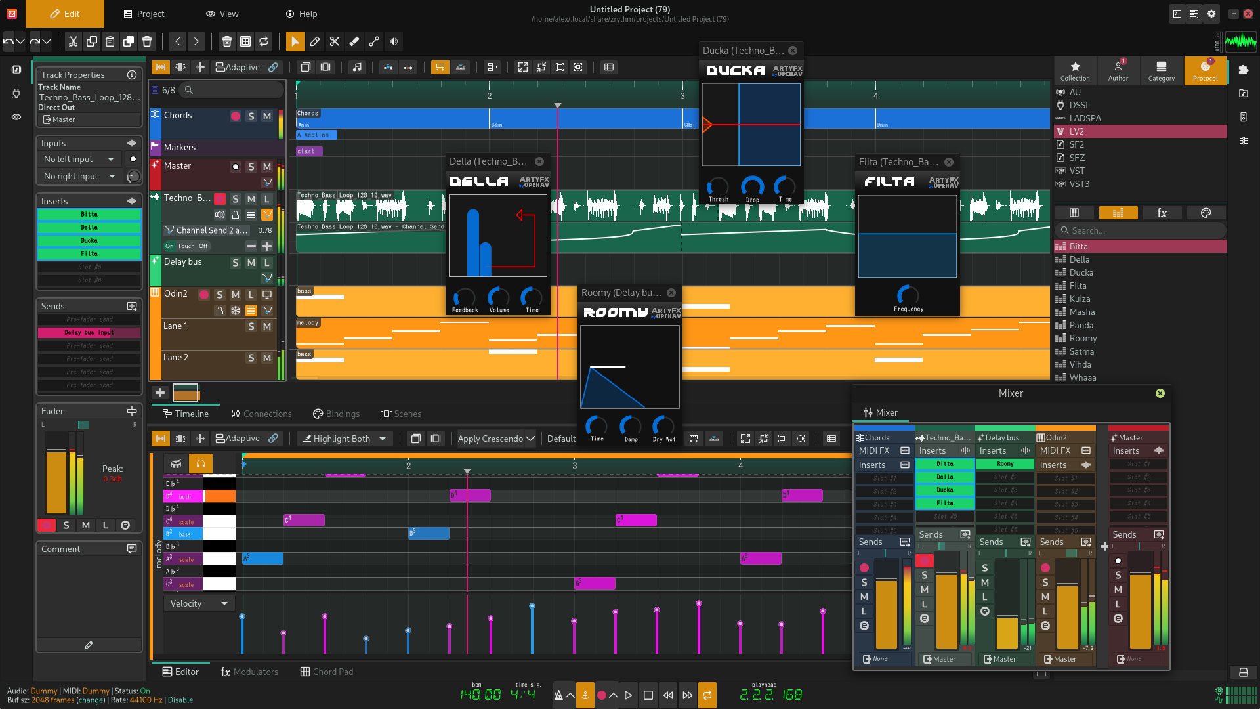The width and height of the screenshot is (1260, 709).
Task: Click the delete trash icon in toolbar
Action: (x=147, y=41)
